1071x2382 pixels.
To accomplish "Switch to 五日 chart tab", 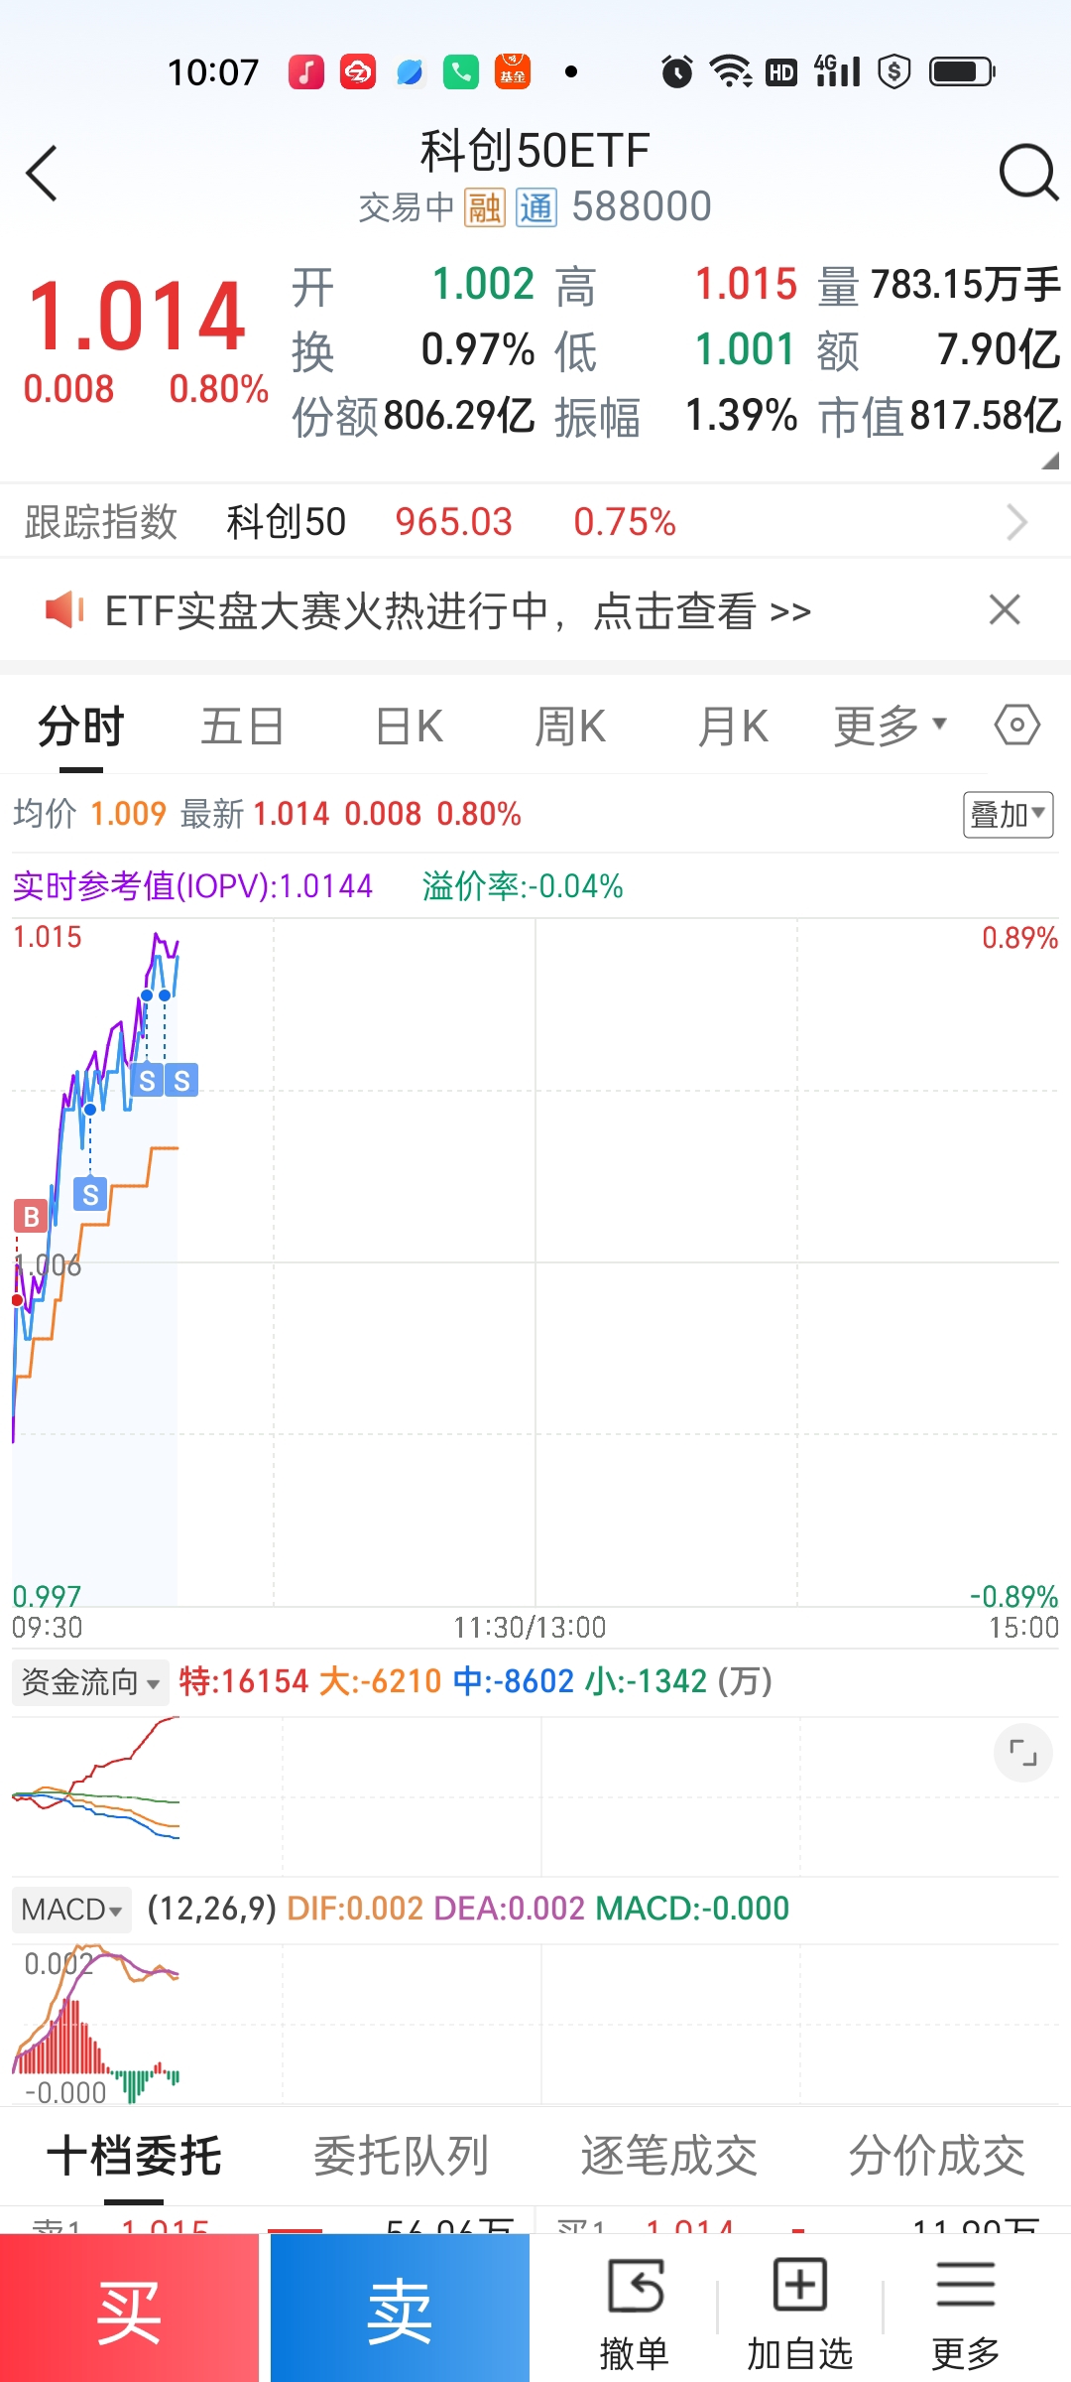I will [243, 726].
